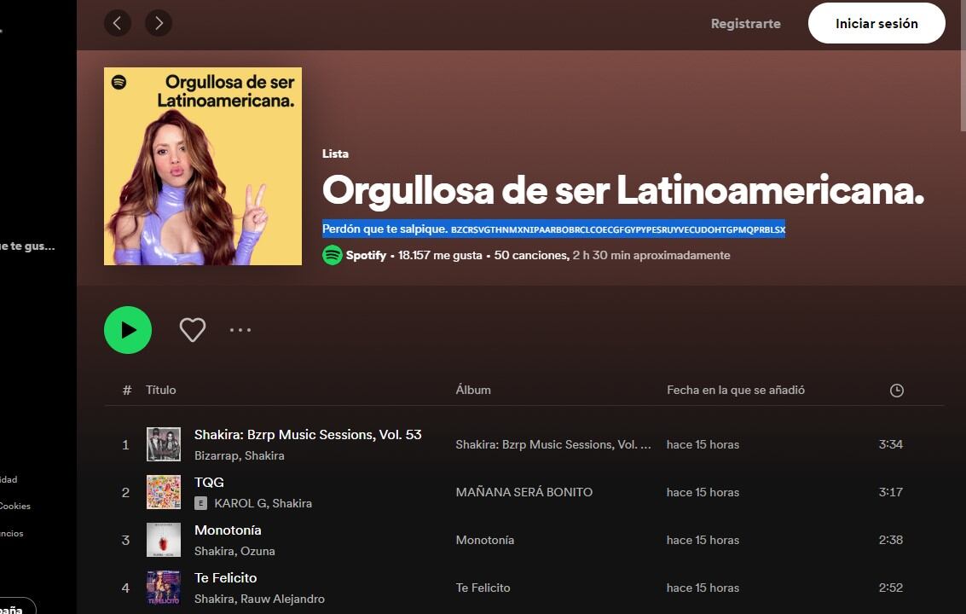Open the truncated album name for track 1

[x=553, y=444]
